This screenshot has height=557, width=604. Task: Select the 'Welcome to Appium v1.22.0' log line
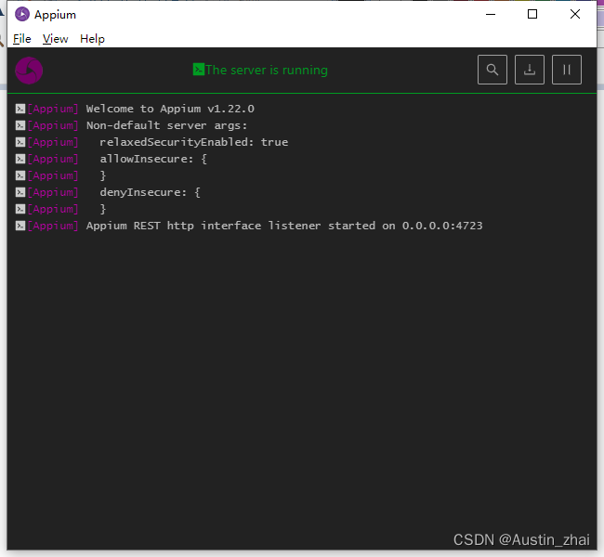pyautogui.click(x=170, y=109)
